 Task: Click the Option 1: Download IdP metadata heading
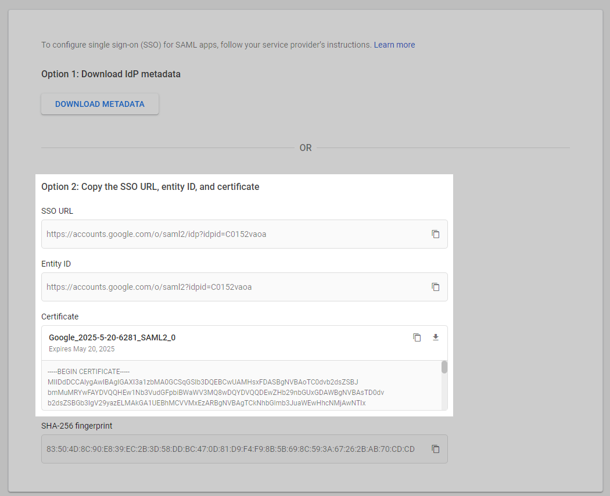[x=111, y=74]
